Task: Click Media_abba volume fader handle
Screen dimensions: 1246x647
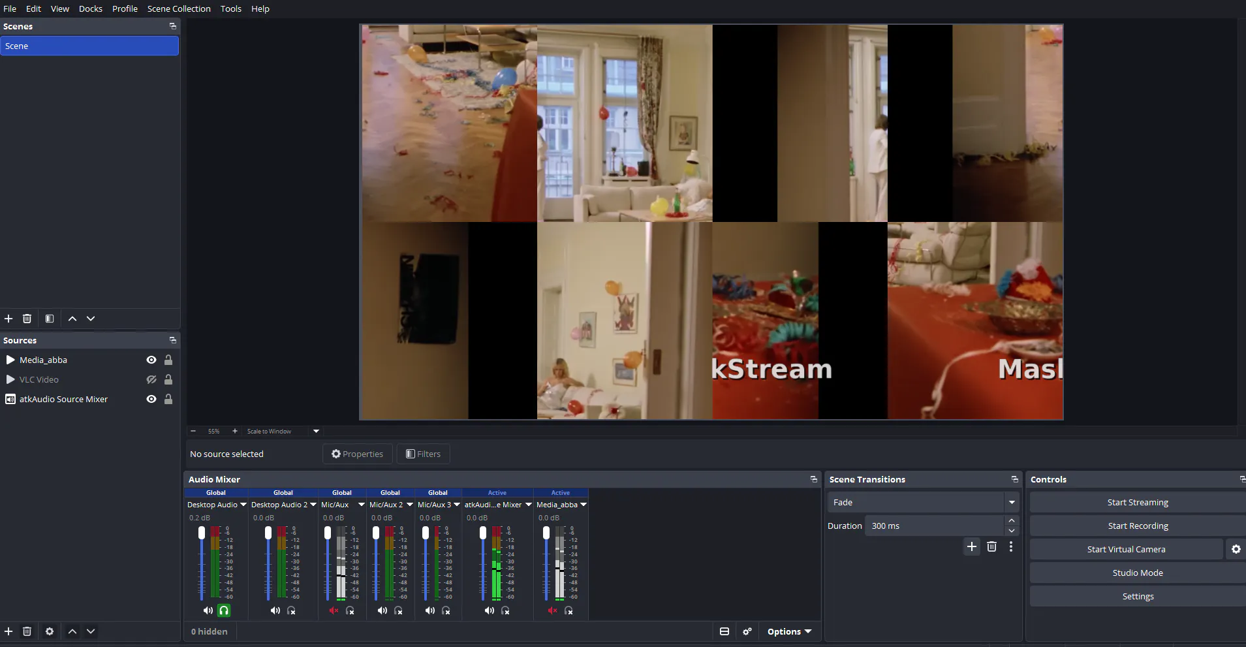Action: 546,533
